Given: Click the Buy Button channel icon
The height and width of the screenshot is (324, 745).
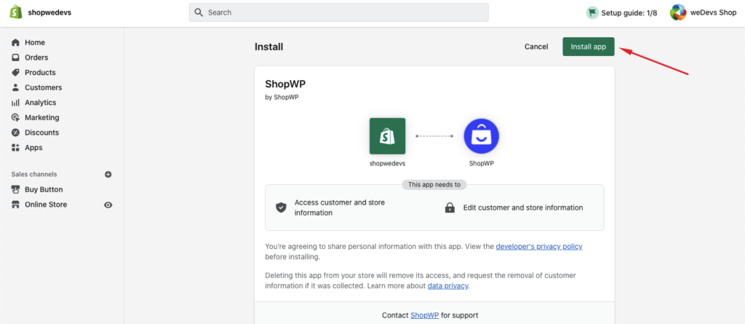Looking at the screenshot, I should click(x=16, y=189).
